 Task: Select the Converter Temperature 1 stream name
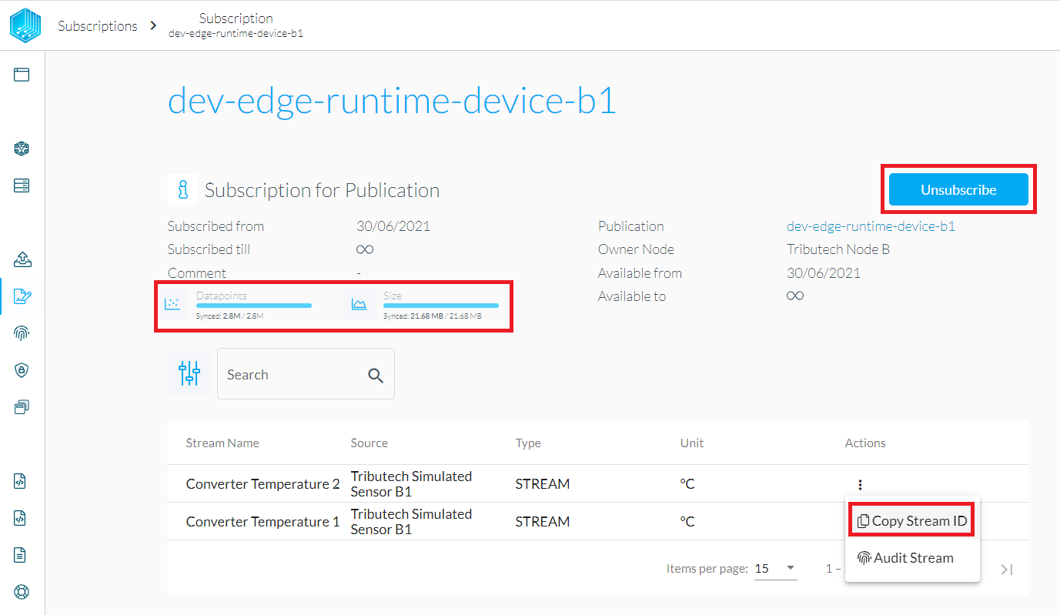[x=263, y=521]
